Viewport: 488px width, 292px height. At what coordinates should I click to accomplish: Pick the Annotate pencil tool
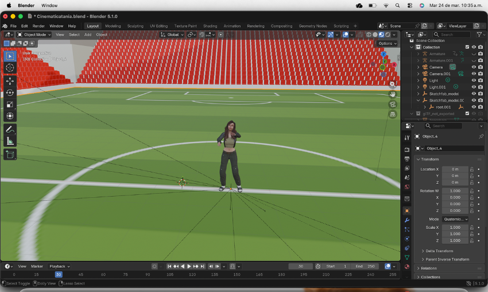[x=10, y=129]
